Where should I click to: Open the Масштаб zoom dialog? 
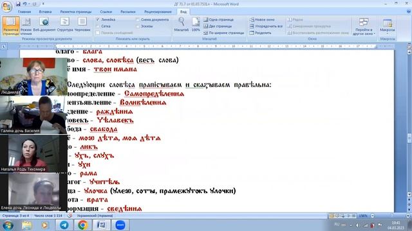(x=182, y=24)
